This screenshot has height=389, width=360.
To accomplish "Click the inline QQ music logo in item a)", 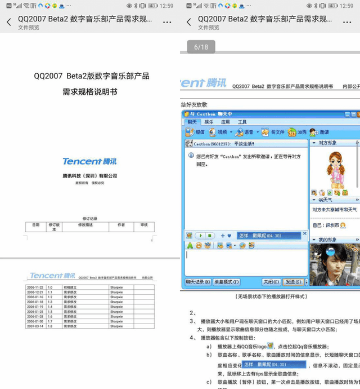I will pos(270,346).
